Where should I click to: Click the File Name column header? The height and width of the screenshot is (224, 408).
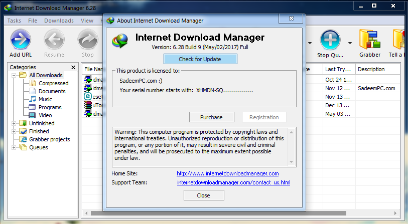click(x=93, y=69)
